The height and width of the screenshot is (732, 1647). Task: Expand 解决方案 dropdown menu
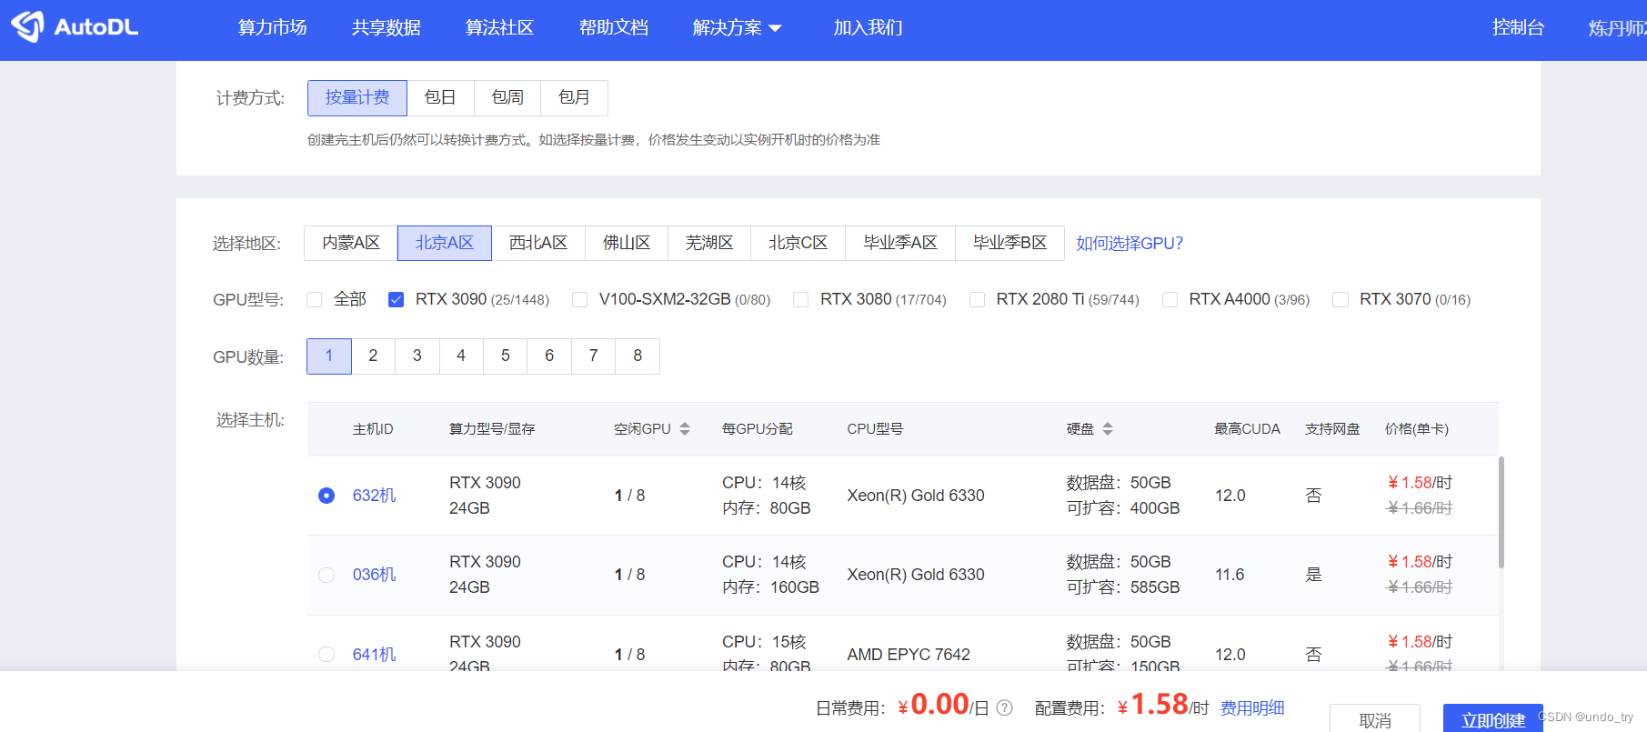click(x=737, y=27)
